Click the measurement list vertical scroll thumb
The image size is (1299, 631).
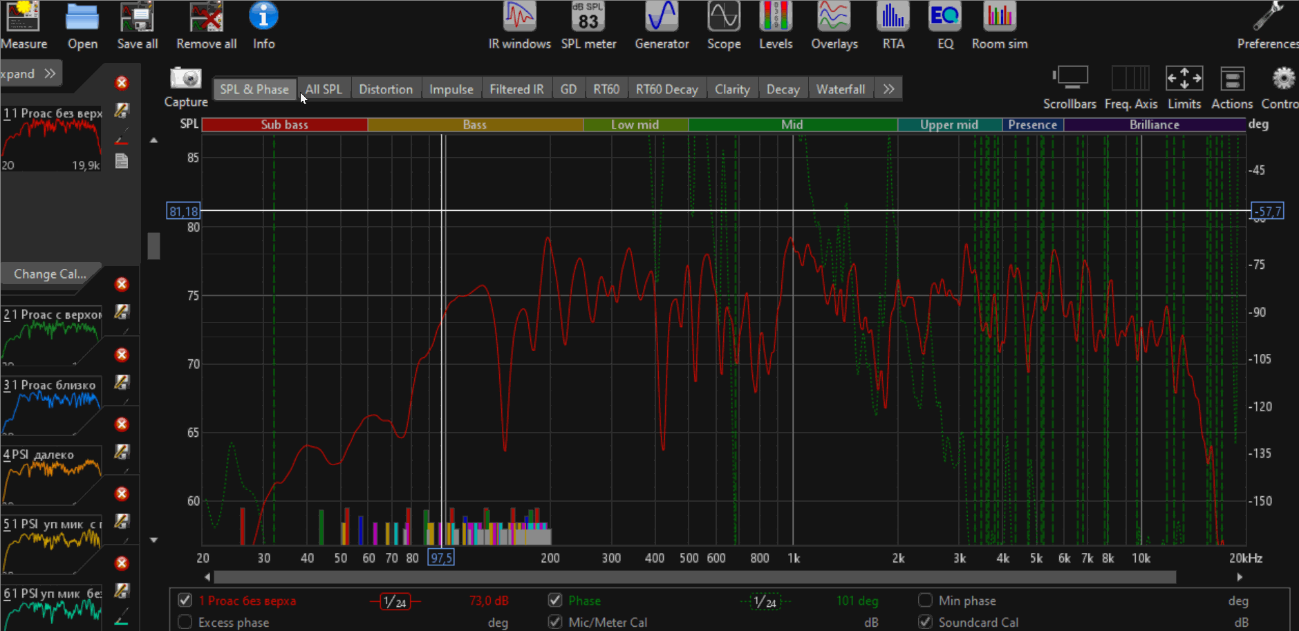pos(153,245)
